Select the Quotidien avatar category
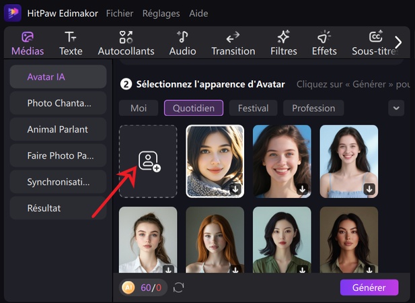Viewport: 415px width, 303px height. click(x=194, y=108)
